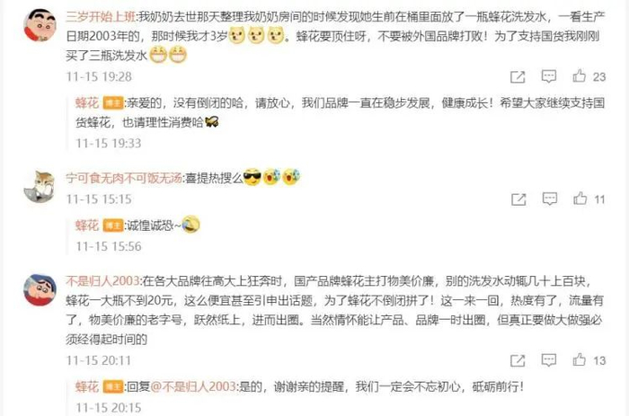The height and width of the screenshot is (416, 629).
Task: Repost the 不是归人2003 comment
Action: pyautogui.click(x=518, y=360)
